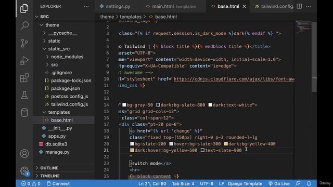The image size is (333, 187).
Task: Click bg-gray-50 color swatch
Action: pyautogui.click(x=124, y=105)
